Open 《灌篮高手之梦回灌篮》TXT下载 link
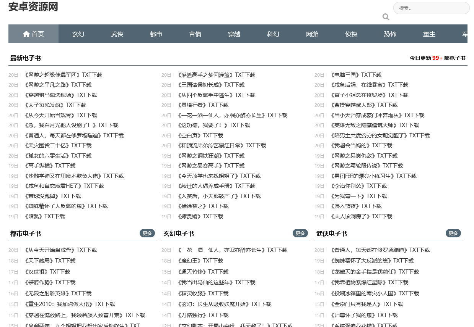The height and width of the screenshot is (327, 474). [x=216, y=75]
